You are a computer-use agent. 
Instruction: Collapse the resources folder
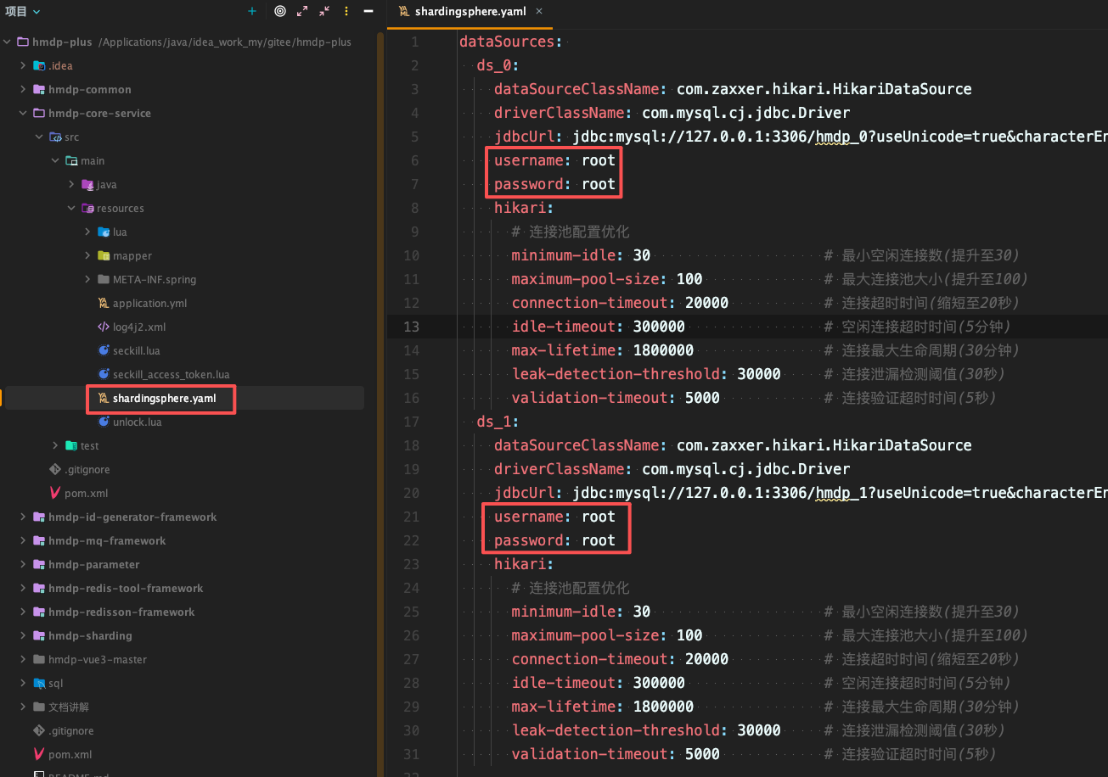[x=71, y=208]
